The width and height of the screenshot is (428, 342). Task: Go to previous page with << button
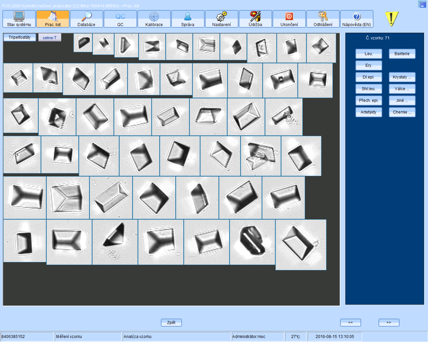(x=350, y=323)
